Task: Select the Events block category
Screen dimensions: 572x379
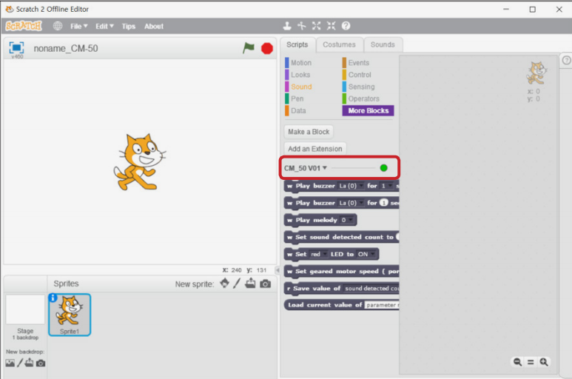Action: [x=356, y=63]
